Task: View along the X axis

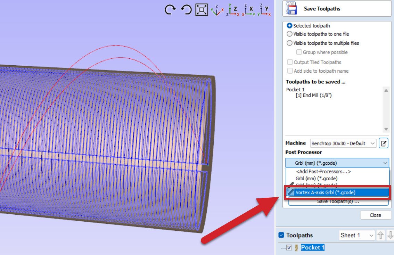Action: pos(249,10)
